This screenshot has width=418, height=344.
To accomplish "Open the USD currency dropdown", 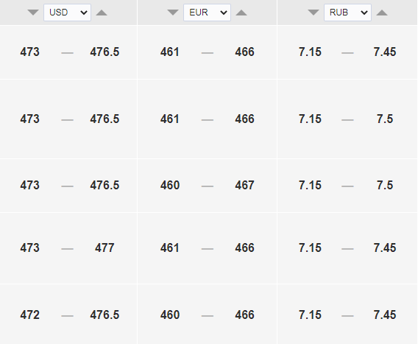I will [x=68, y=13].
